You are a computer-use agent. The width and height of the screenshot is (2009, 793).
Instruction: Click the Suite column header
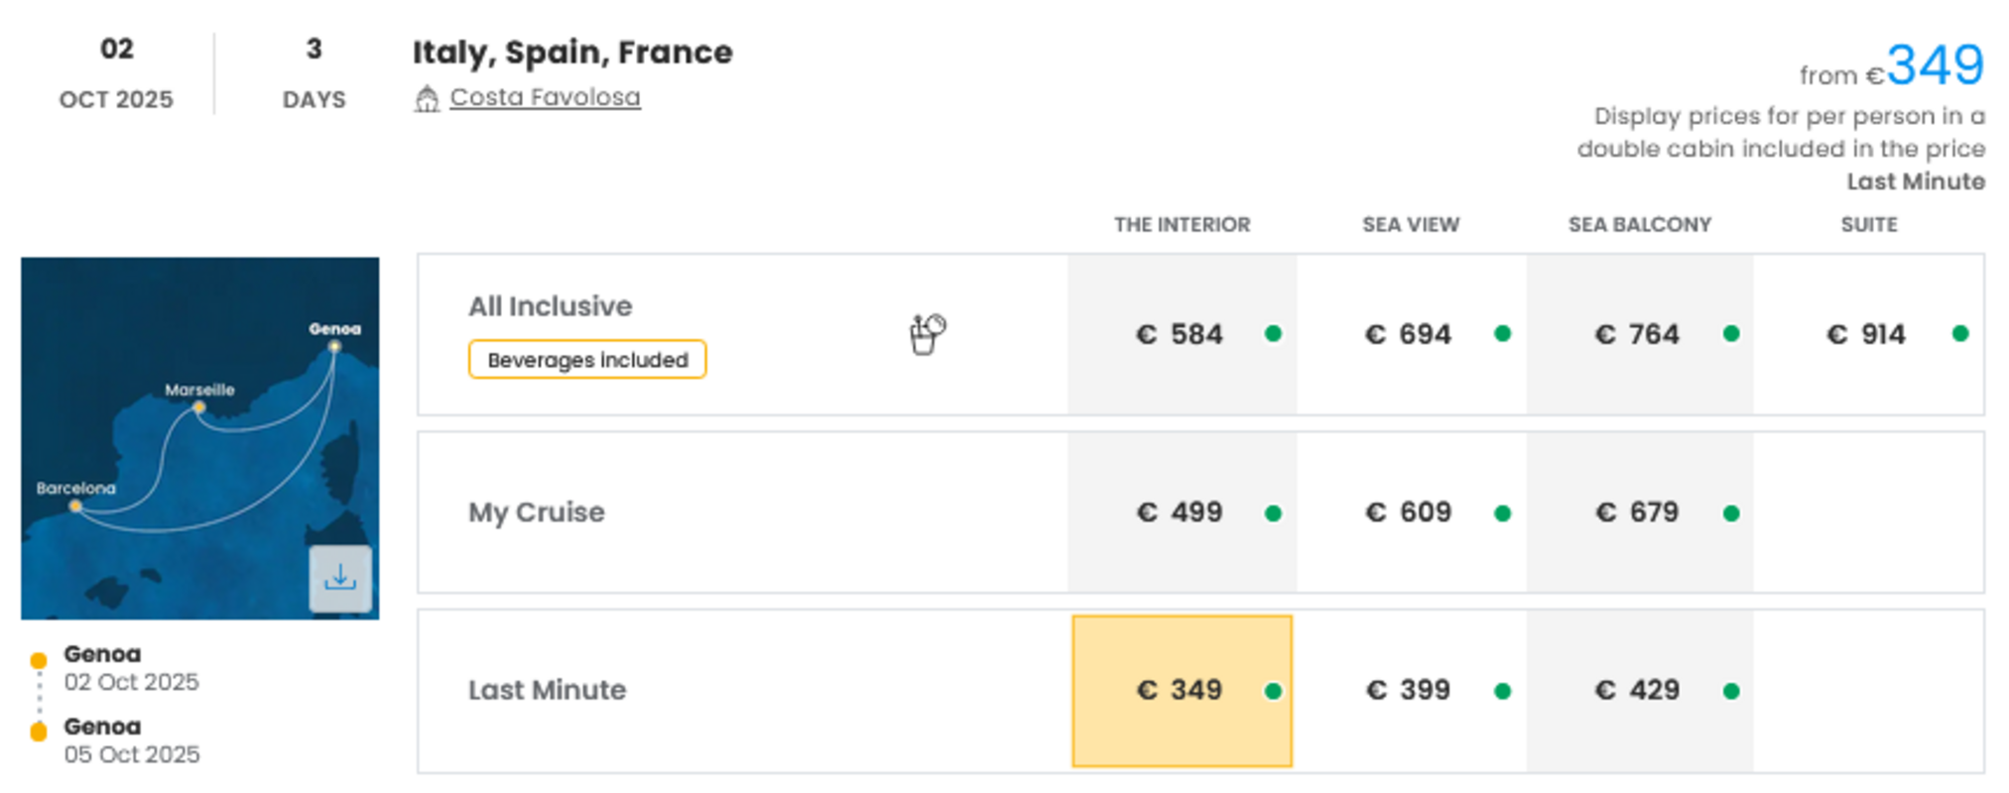coord(1869,225)
